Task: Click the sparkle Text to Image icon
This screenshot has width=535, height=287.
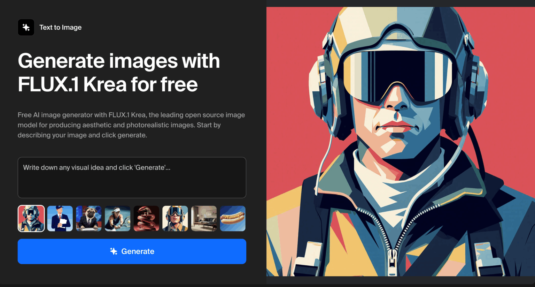Action: click(x=26, y=27)
